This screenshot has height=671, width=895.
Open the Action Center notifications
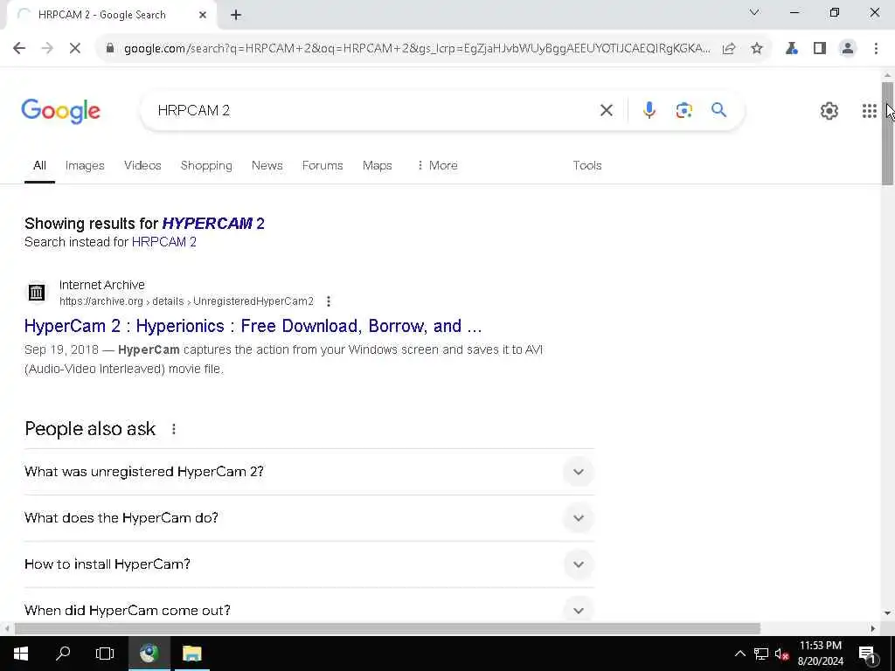coord(868,654)
